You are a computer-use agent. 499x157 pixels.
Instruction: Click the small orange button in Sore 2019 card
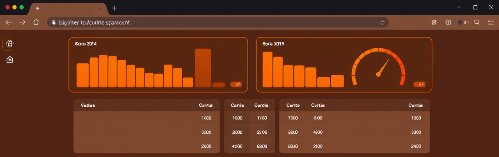(419, 84)
